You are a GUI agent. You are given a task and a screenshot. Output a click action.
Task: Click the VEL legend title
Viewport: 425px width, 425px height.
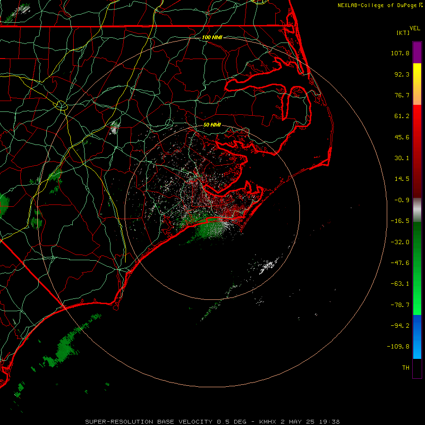(415, 28)
